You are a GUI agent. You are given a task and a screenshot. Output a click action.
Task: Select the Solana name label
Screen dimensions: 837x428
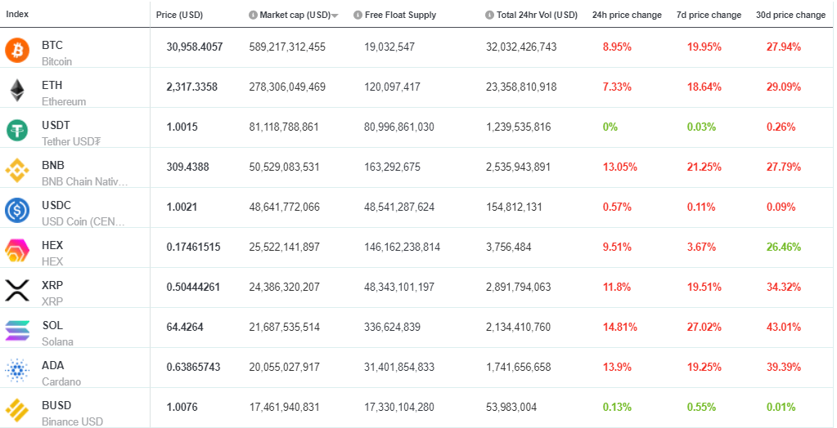coord(57,341)
